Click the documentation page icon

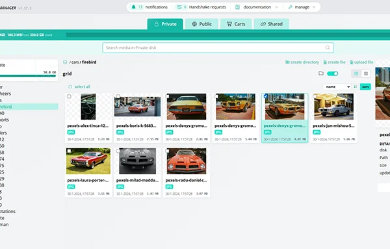pyautogui.click(x=237, y=7)
